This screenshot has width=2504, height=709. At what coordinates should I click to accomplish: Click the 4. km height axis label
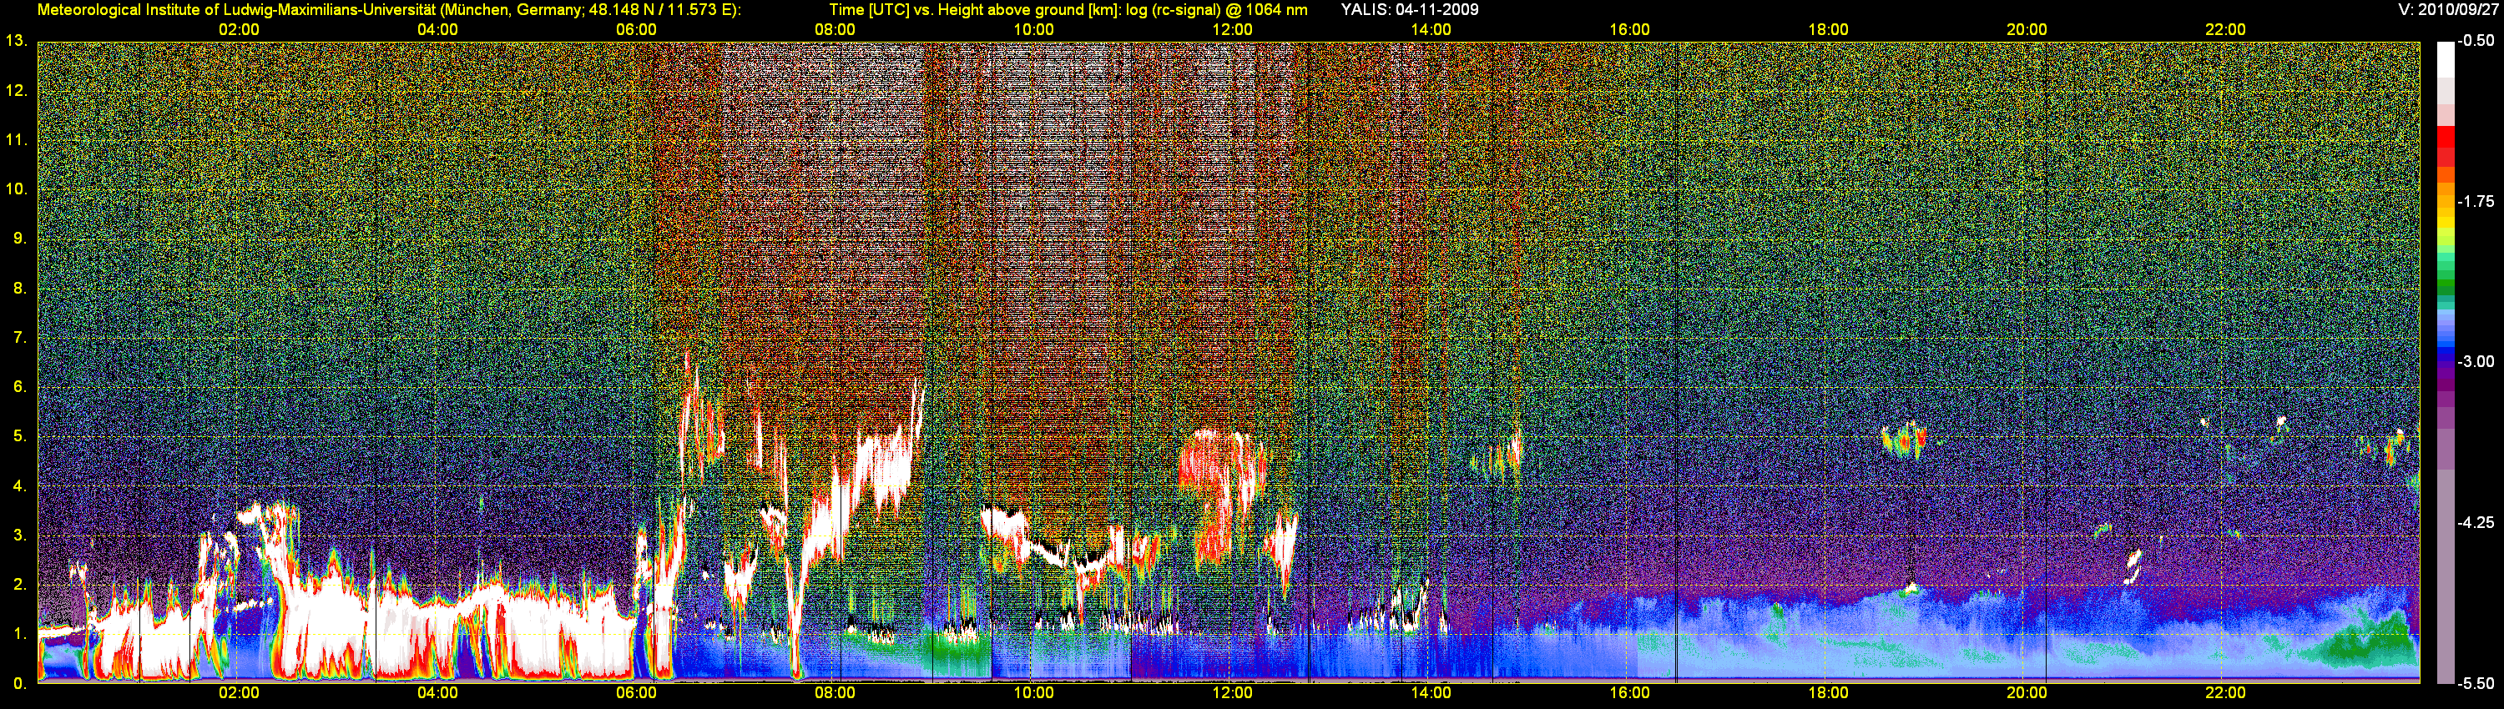(x=19, y=485)
